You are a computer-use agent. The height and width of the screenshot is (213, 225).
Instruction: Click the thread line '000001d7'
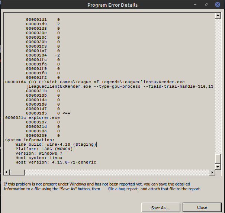click(43, 109)
